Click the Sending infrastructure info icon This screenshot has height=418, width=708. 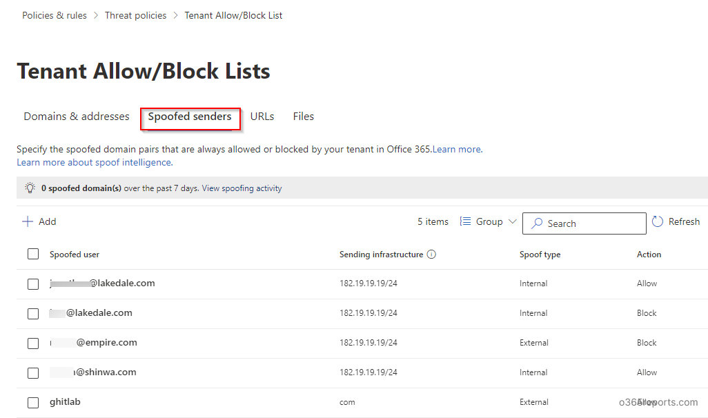click(431, 255)
